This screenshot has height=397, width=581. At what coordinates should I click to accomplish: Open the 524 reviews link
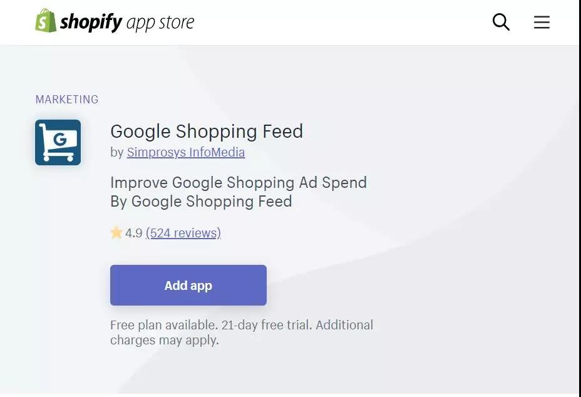click(x=183, y=233)
